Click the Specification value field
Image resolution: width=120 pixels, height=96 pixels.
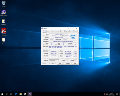coord(63,41)
